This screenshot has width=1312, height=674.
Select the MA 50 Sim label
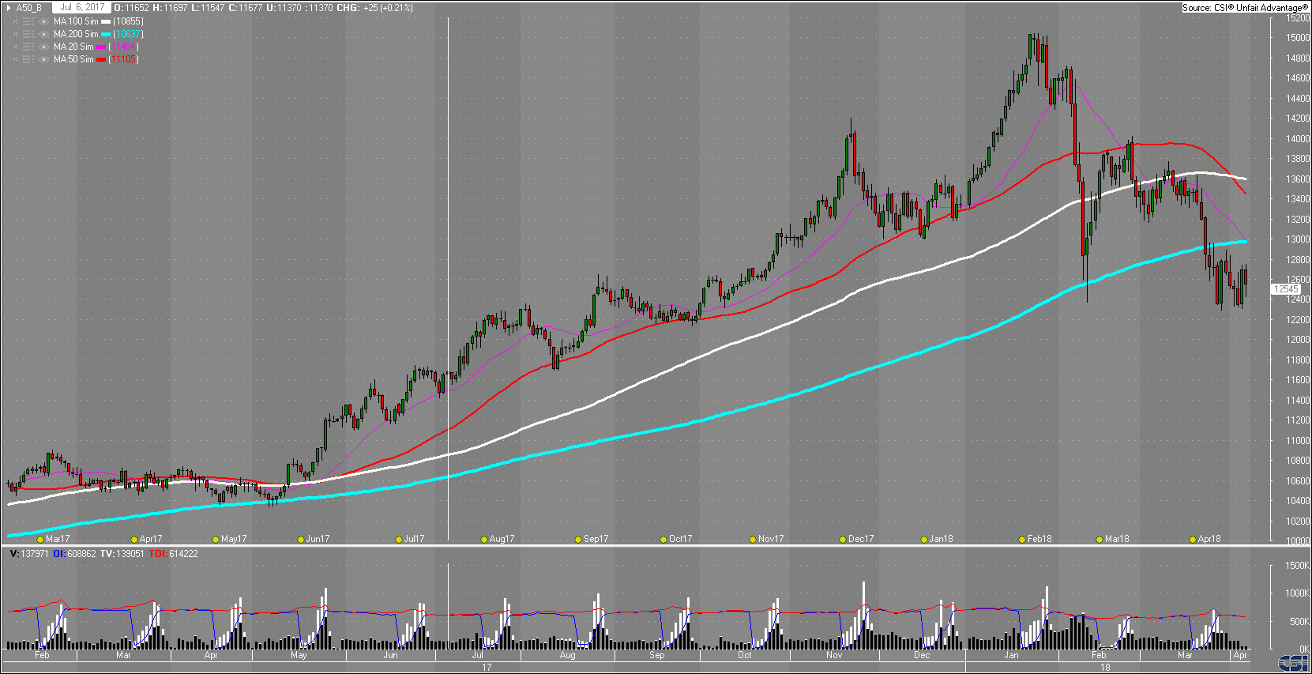coord(73,59)
